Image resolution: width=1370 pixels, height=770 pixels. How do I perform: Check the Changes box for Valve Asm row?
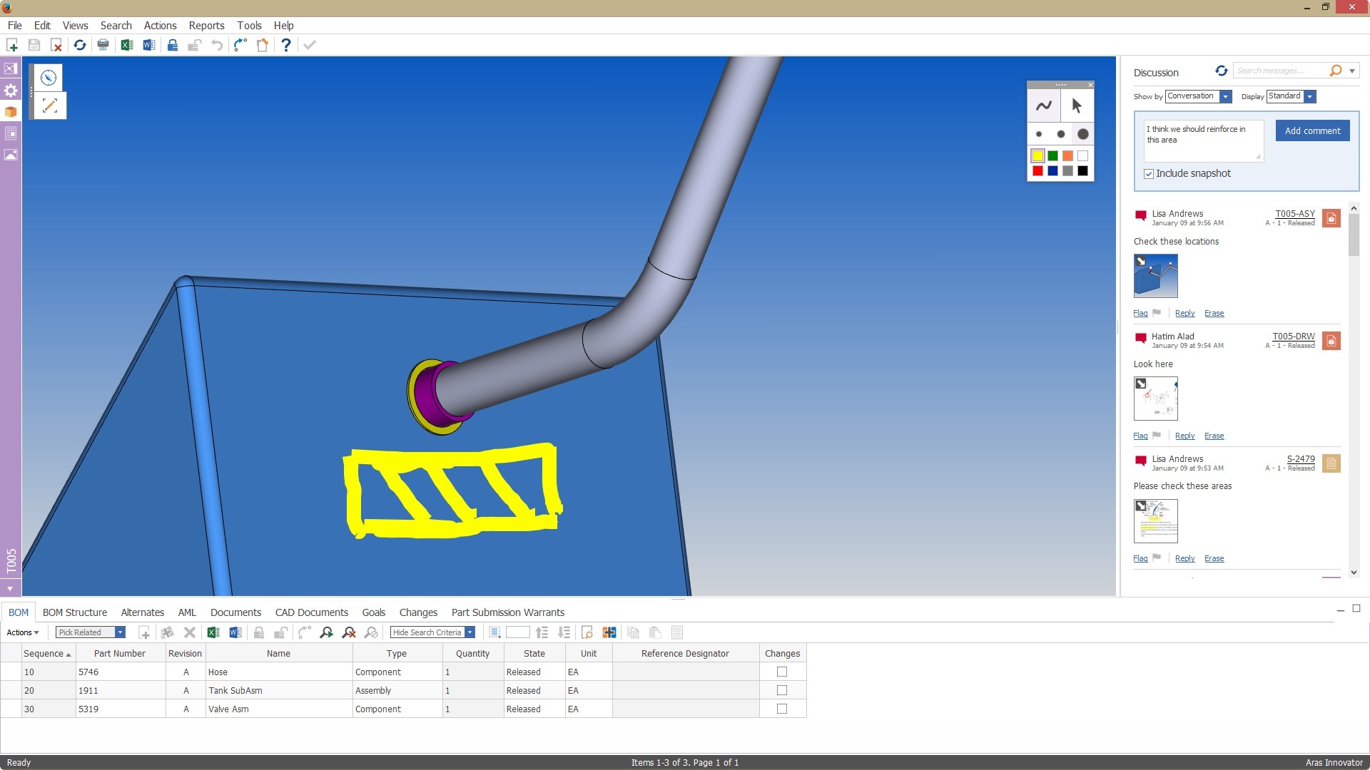pos(782,709)
